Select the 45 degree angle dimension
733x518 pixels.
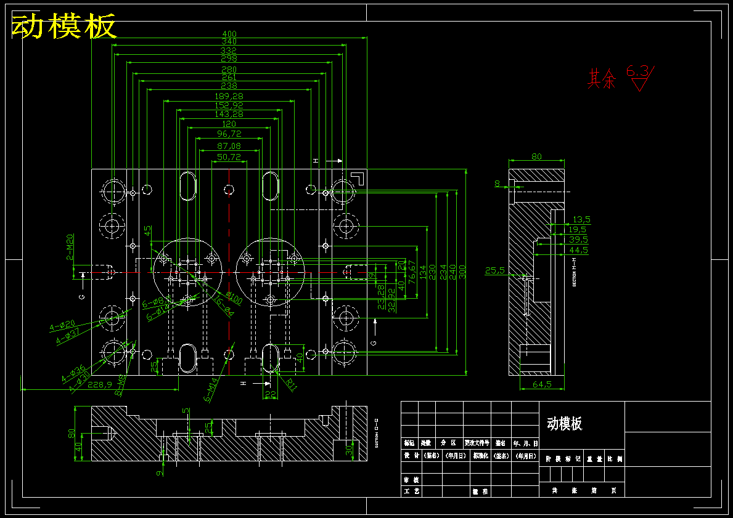pos(147,231)
